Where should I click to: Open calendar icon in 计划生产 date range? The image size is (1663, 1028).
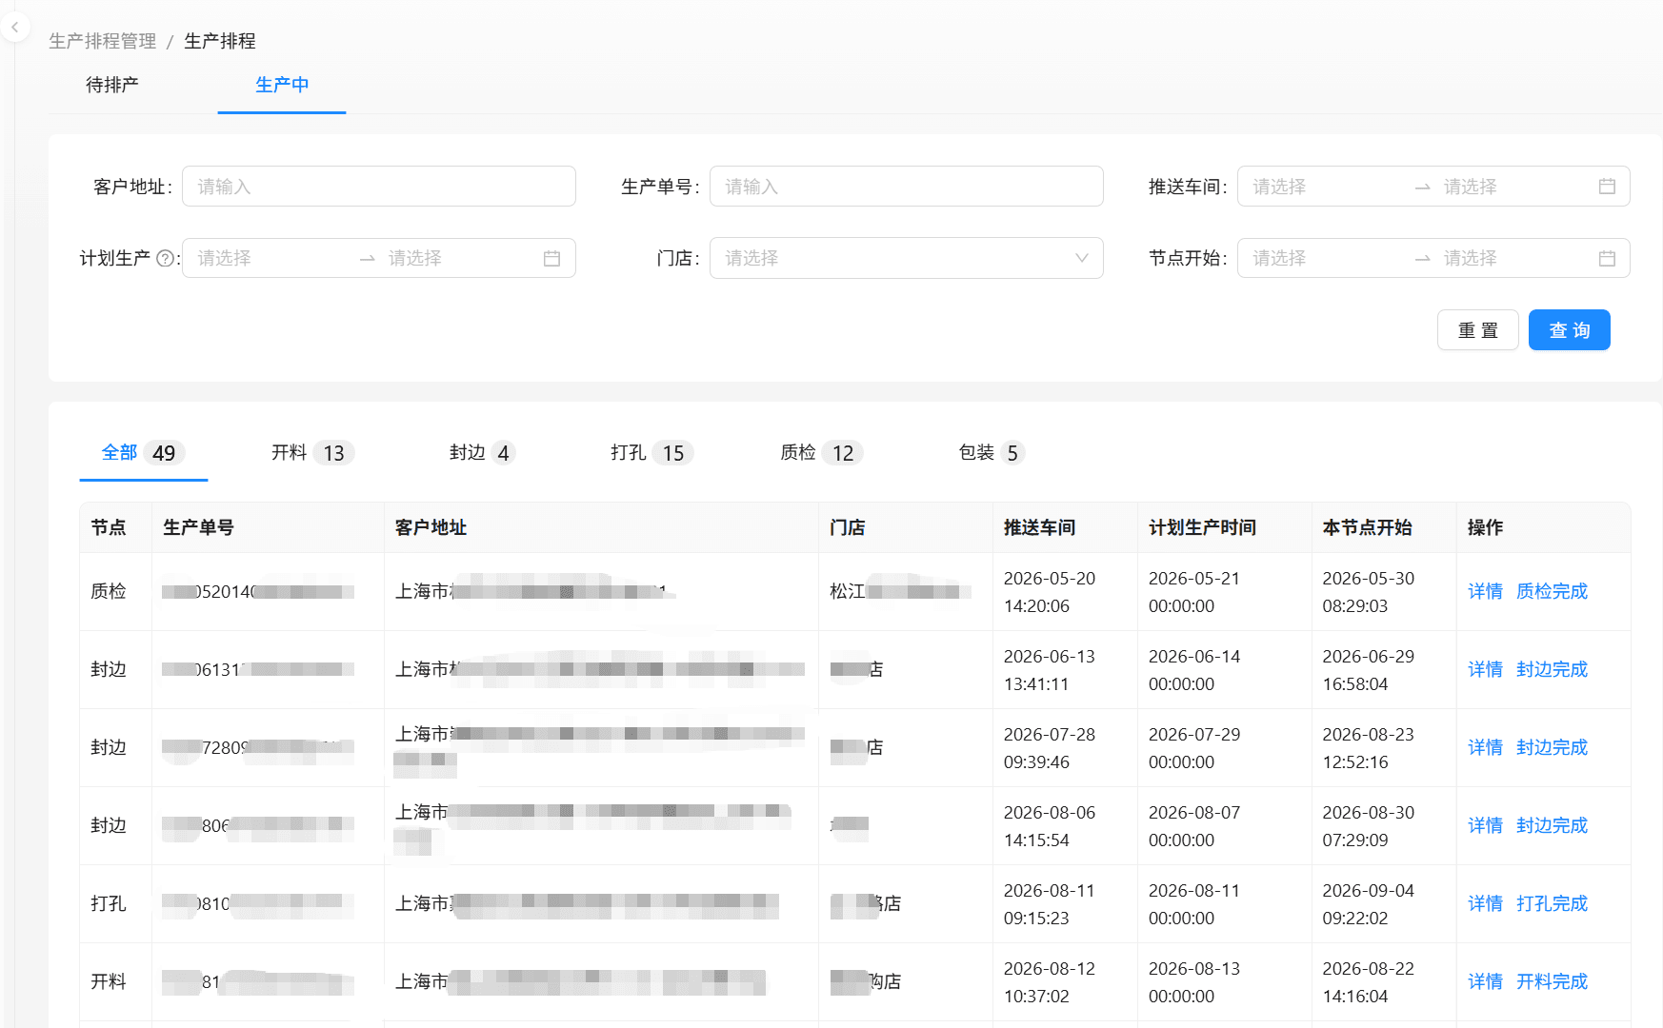[x=551, y=258]
